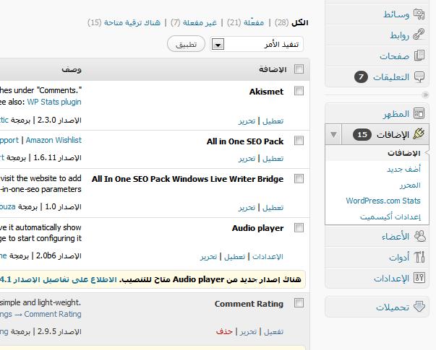Click the Appearance (المظهر) sidebar icon
436x350 pixels.
click(x=419, y=114)
